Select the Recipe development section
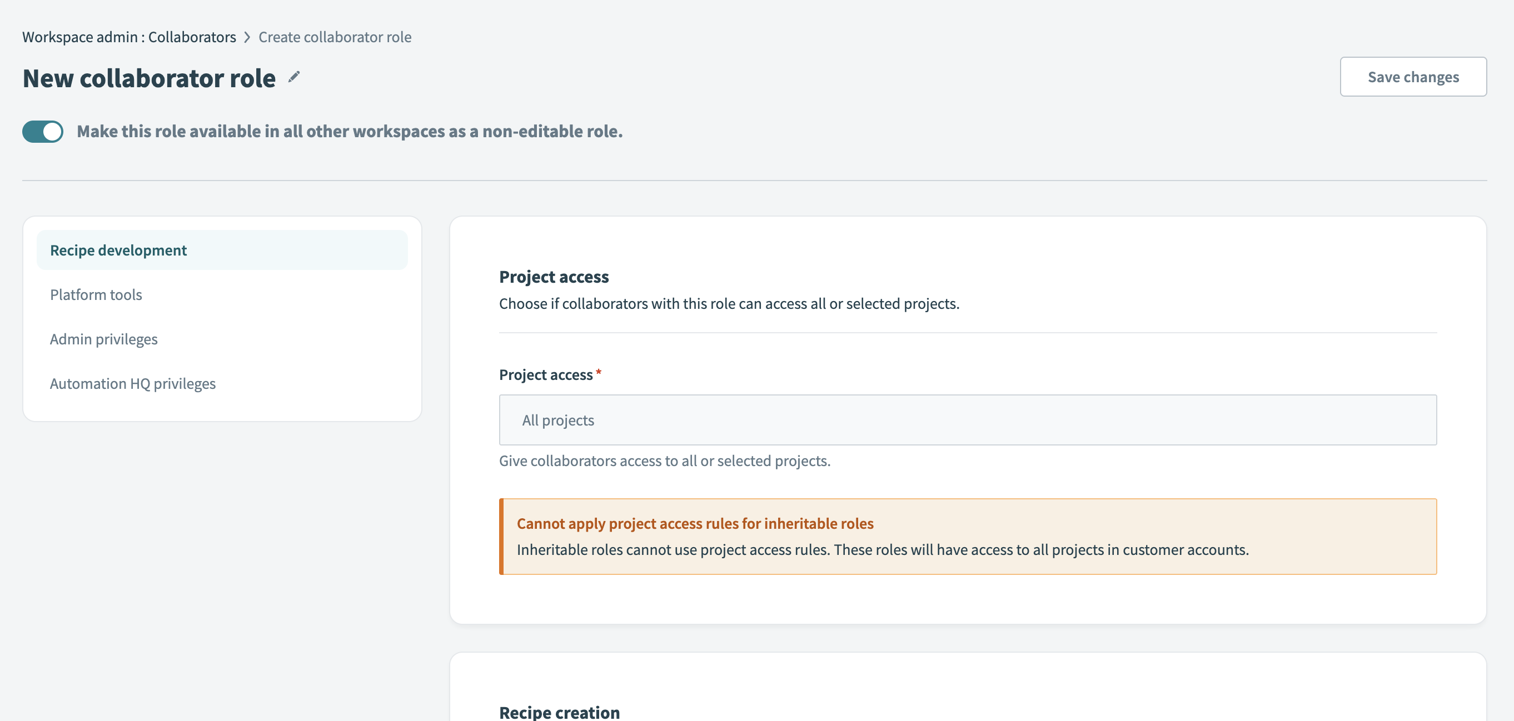1514x721 pixels. coord(222,251)
